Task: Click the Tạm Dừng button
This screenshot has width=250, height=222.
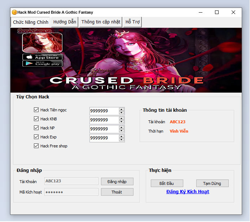Action: [x=212, y=183]
